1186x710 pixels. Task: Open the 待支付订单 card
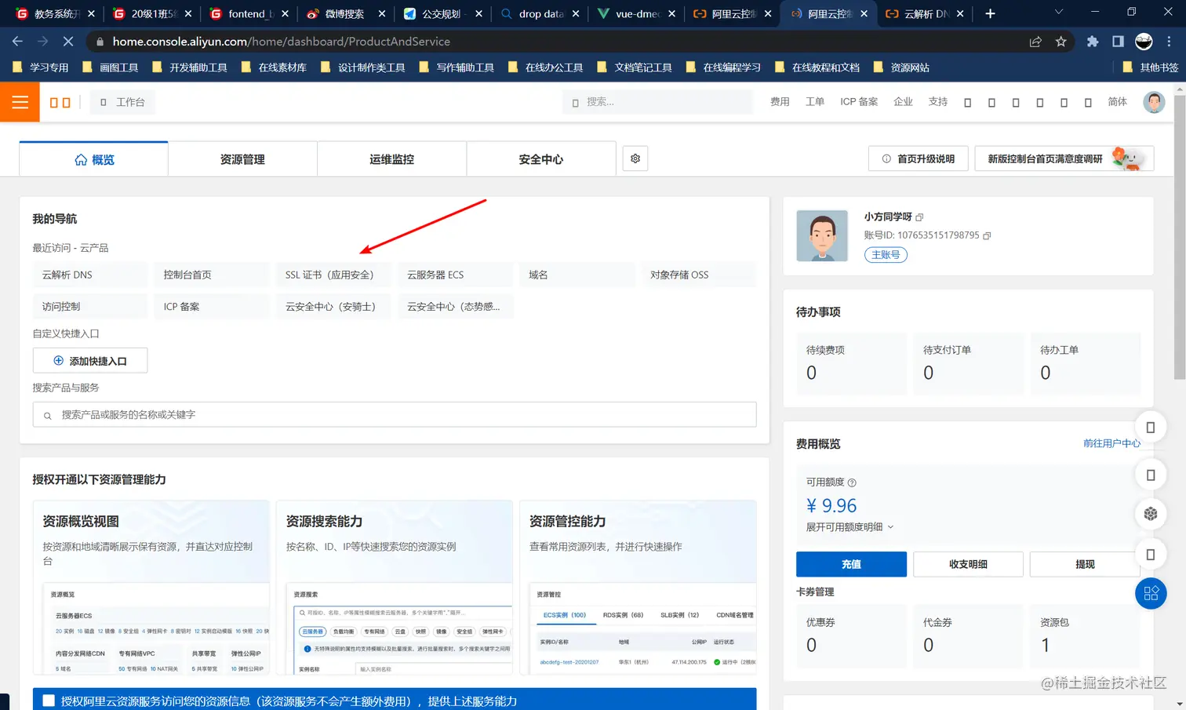pos(968,363)
